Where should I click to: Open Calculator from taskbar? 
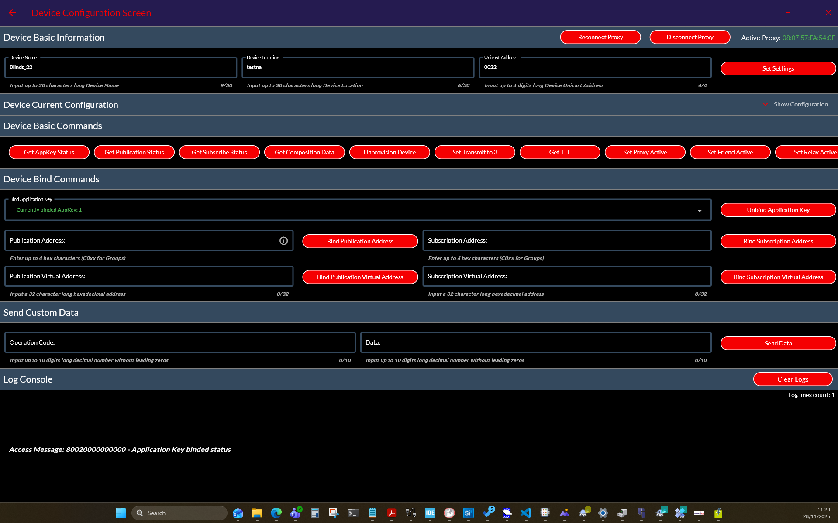pyautogui.click(x=315, y=513)
